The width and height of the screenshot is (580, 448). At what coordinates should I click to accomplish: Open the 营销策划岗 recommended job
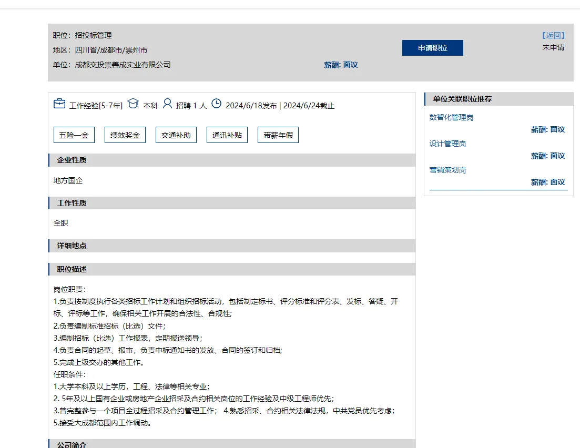pos(447,170)
